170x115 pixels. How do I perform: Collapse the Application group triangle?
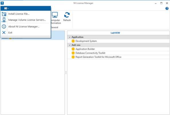click(70, 37)
